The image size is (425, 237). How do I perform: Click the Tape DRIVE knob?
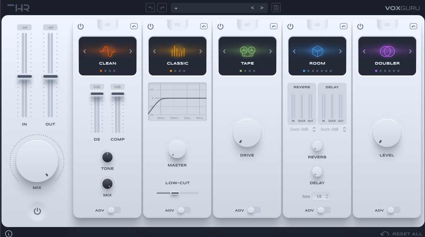247,133
